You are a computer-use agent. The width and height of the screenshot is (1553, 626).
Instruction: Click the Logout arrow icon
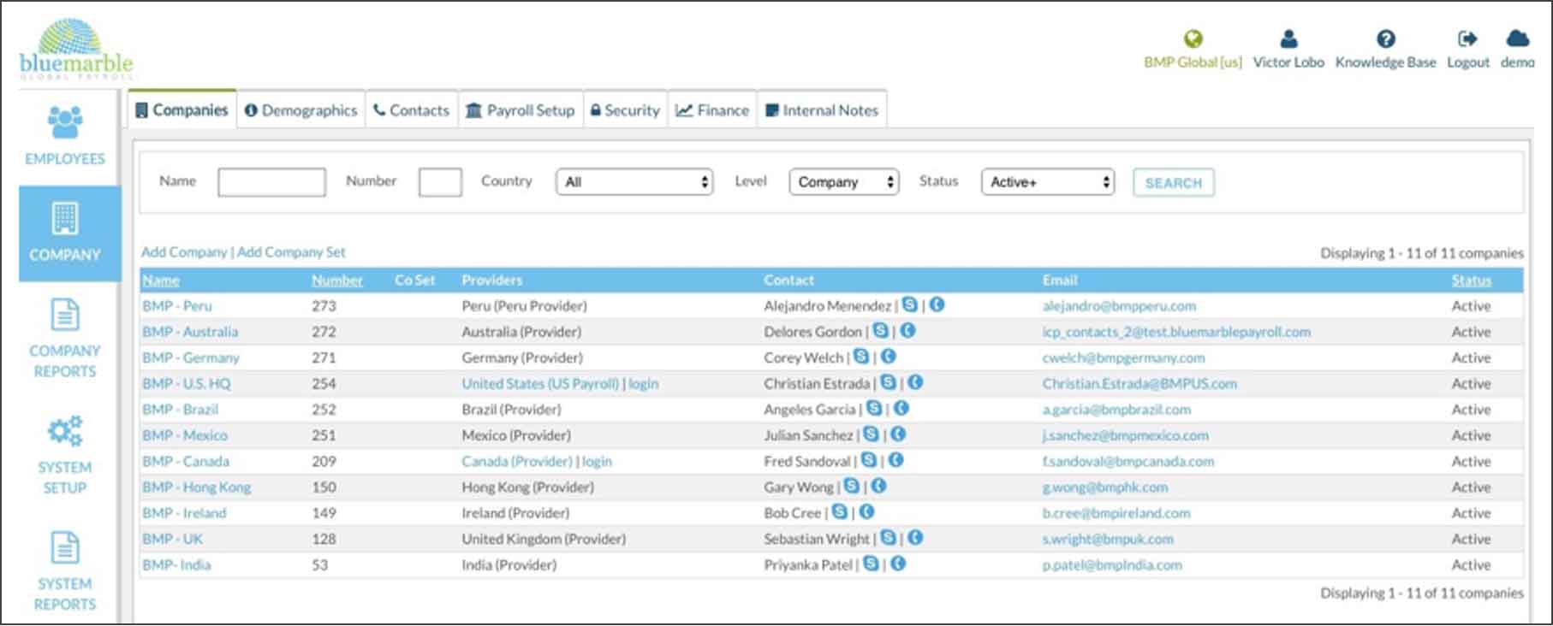coord(1467,38)
